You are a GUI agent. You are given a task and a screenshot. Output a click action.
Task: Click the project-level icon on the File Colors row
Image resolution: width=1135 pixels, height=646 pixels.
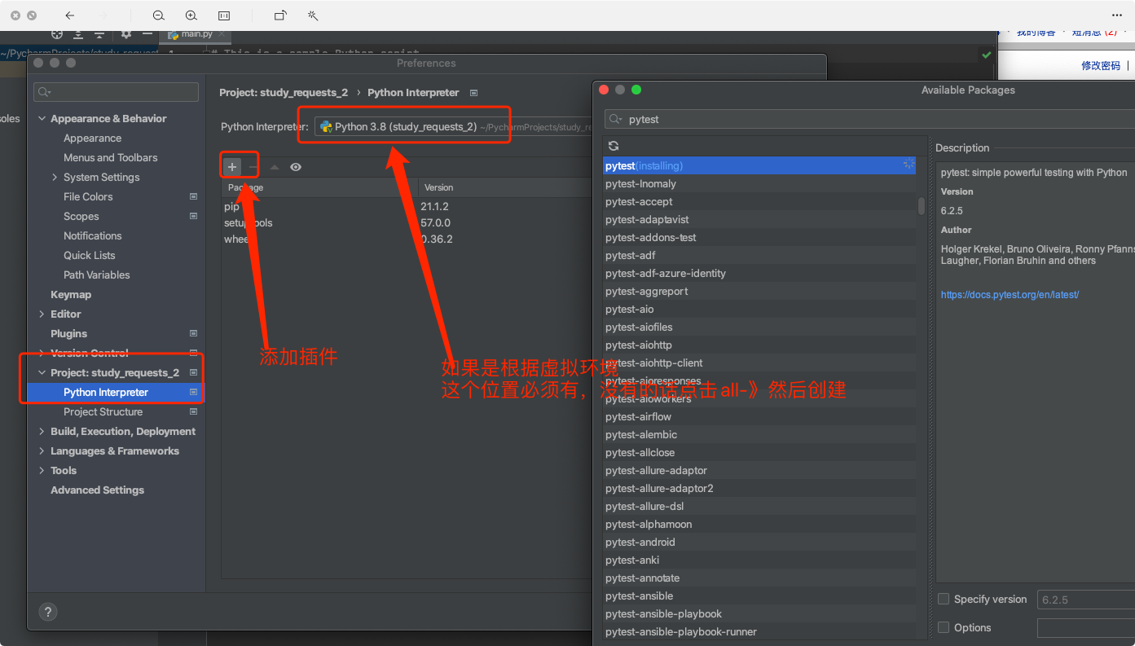pyautogui.click(x=194, y=196)
